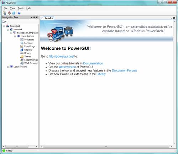
Task: Collapse Local System under Managed Computers
Action: 15,36
